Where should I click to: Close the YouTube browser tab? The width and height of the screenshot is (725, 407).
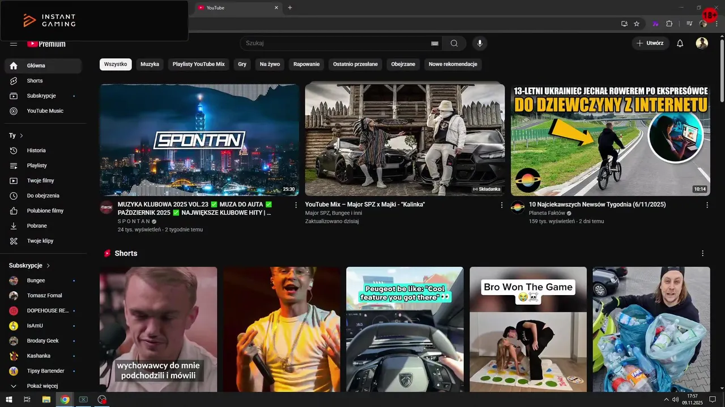276,8
